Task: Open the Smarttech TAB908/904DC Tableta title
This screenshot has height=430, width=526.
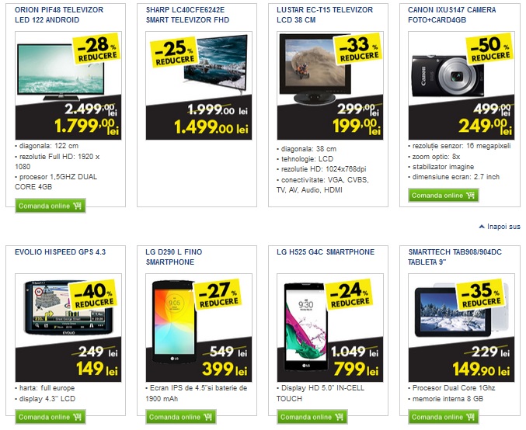Action: click(455, 257)
